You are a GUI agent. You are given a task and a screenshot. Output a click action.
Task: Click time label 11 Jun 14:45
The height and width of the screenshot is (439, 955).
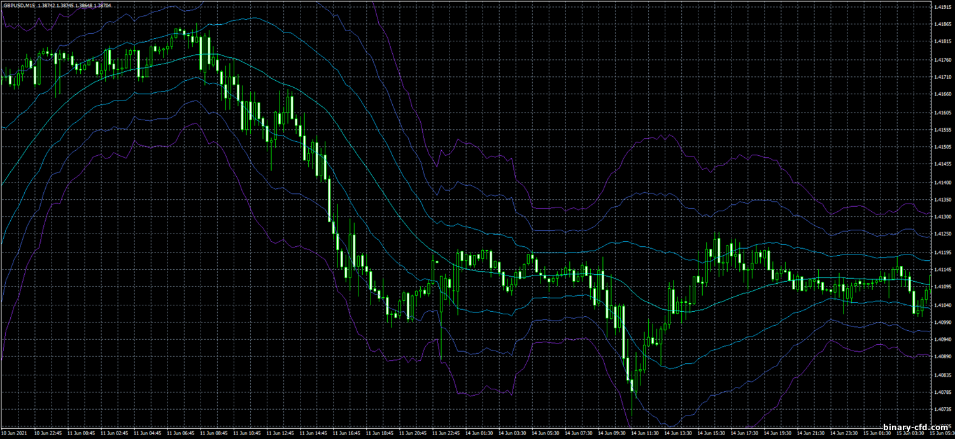[x=313, y=433]
